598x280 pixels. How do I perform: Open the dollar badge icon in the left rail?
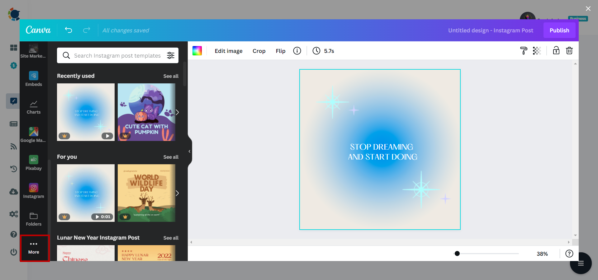tap(13, 65)
